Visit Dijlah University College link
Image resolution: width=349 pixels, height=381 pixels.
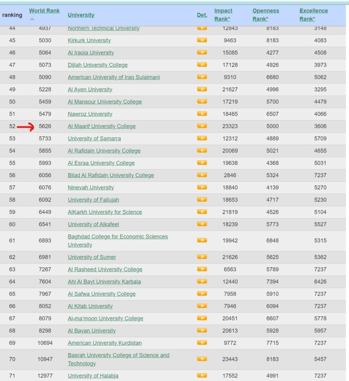98,65
